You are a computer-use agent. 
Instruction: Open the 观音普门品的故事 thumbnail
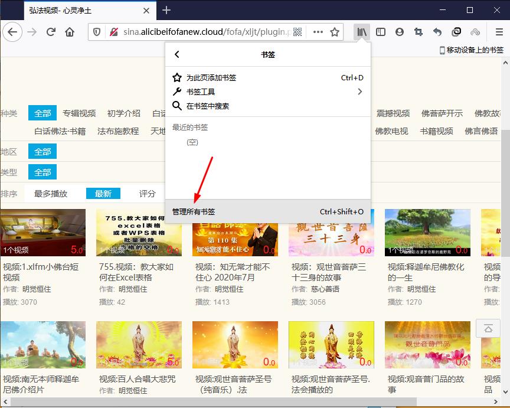click(x=427, y=345)
